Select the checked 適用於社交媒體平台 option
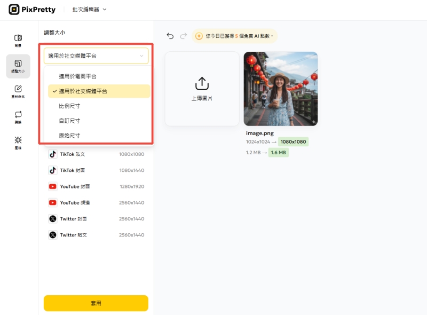 click(x=83, y=91)
